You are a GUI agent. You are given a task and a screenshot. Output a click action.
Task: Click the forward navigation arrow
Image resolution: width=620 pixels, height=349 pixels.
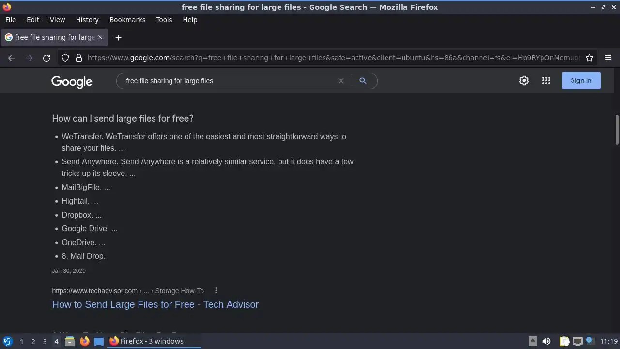pyautogui.click(x=29, y=58)
